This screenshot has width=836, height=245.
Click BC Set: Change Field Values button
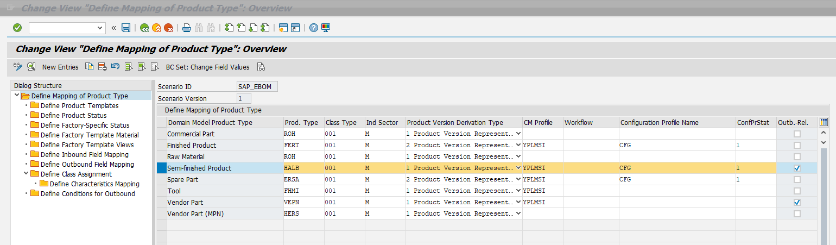click(x=208, y=67)
